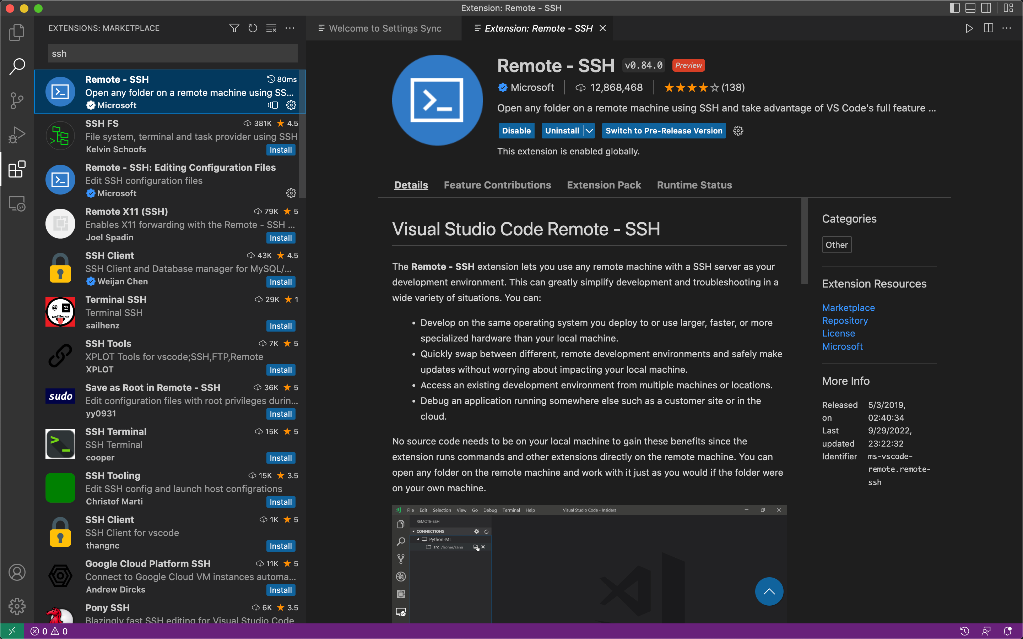Click the ssh search input field
The width and height of the screenshot is (1023, 639).
(x=173, y=54)
